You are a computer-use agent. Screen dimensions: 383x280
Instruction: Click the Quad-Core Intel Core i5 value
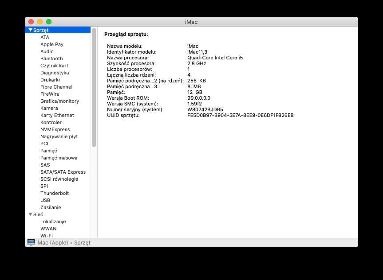pos(215,58)
